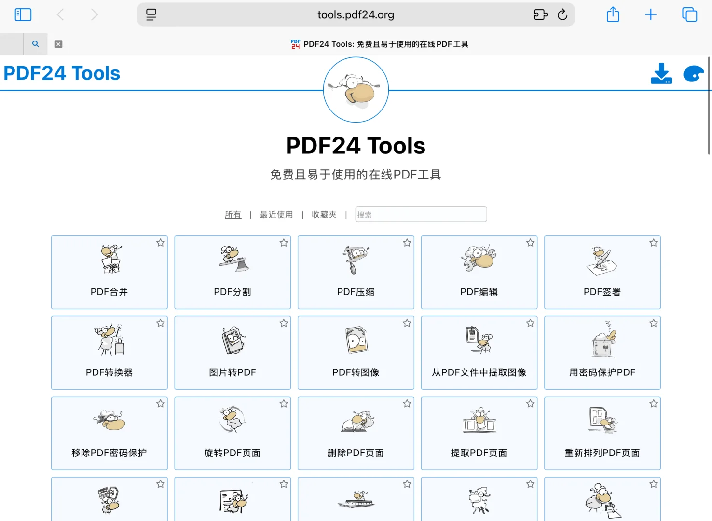Favorite the 图片转PDF card with star
Screen dimensions: 712x521
pyautogui.click(x=284, y=323)
